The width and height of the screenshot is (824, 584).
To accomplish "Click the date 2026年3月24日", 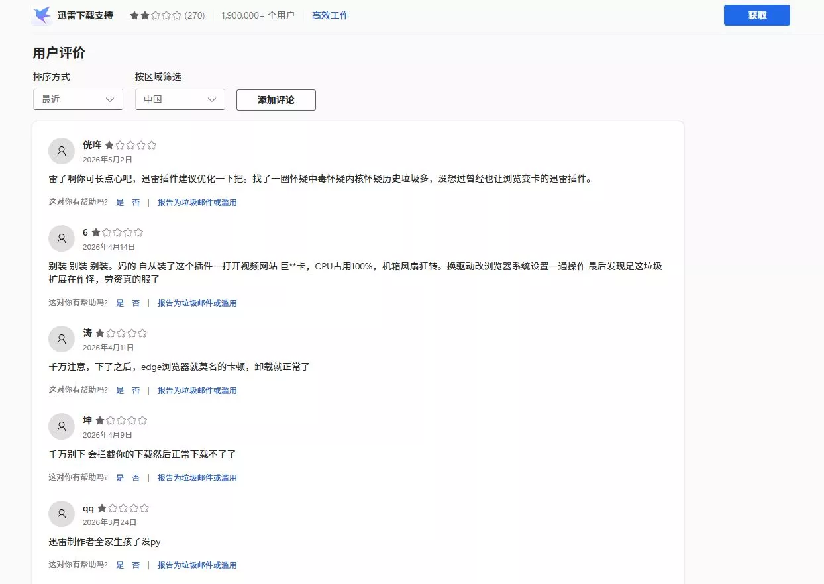I will 109,522.
